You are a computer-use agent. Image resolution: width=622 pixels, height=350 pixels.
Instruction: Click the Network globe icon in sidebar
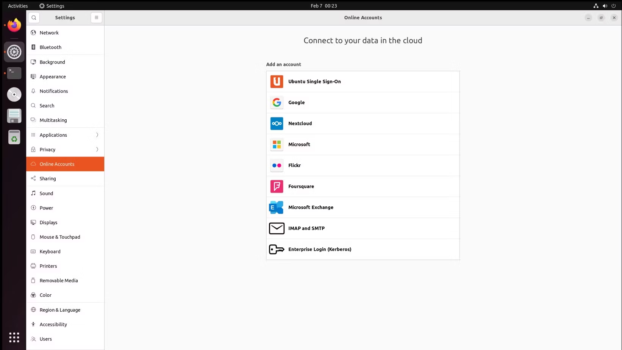[x=33, y=33]
